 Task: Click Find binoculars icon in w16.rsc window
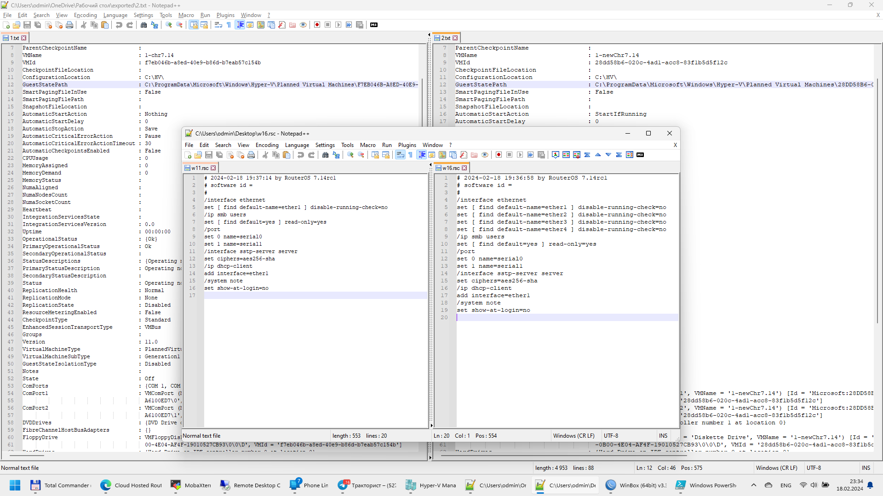(x=325, y=155)
